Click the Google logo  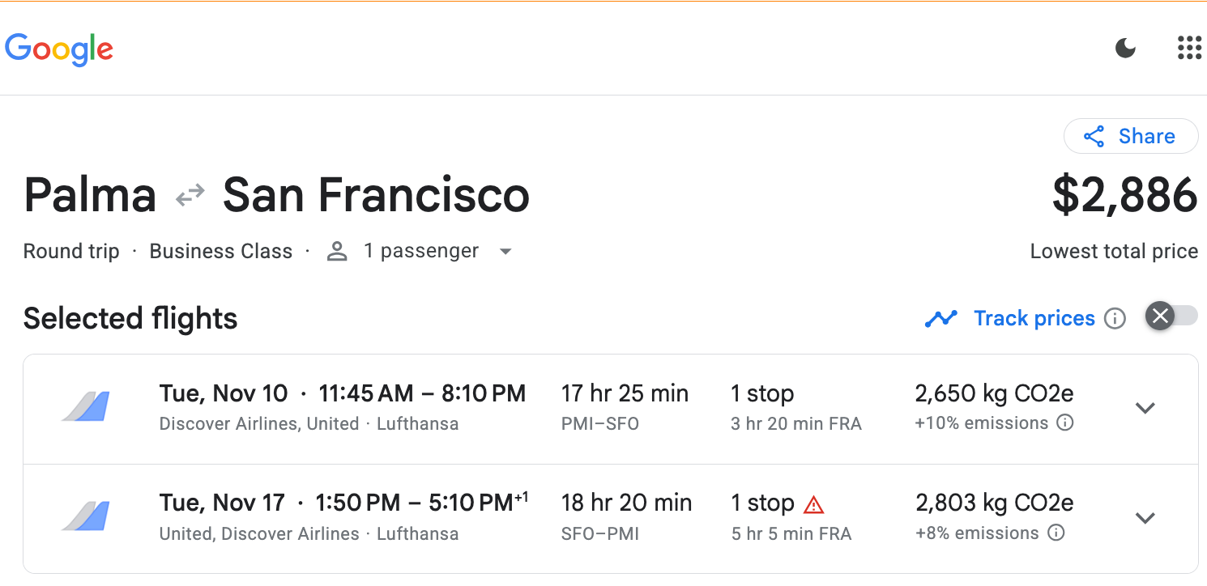(x=59, y=49)
